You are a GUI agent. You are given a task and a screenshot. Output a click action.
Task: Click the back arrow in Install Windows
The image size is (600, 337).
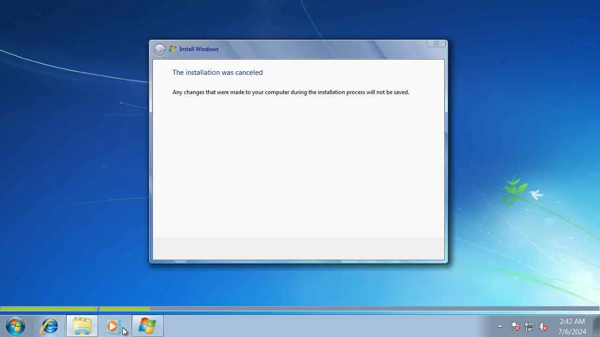(159, 49)
